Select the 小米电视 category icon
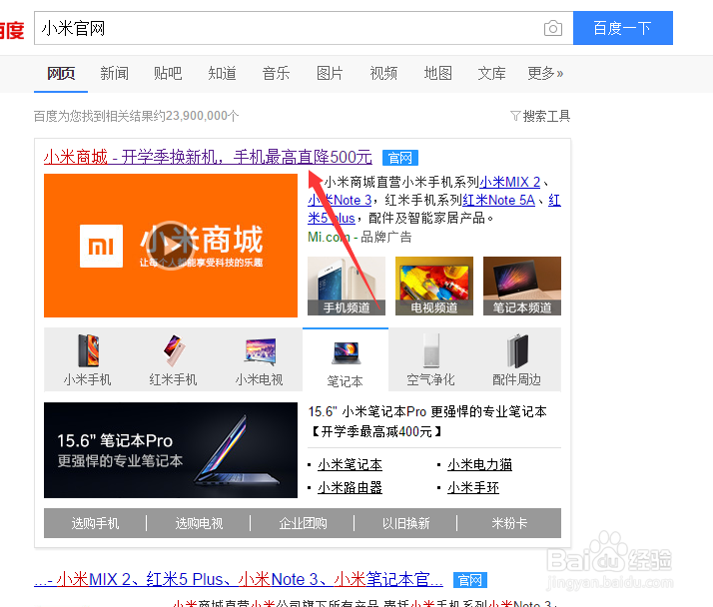 pyautogui.click(x=260, y=359)
